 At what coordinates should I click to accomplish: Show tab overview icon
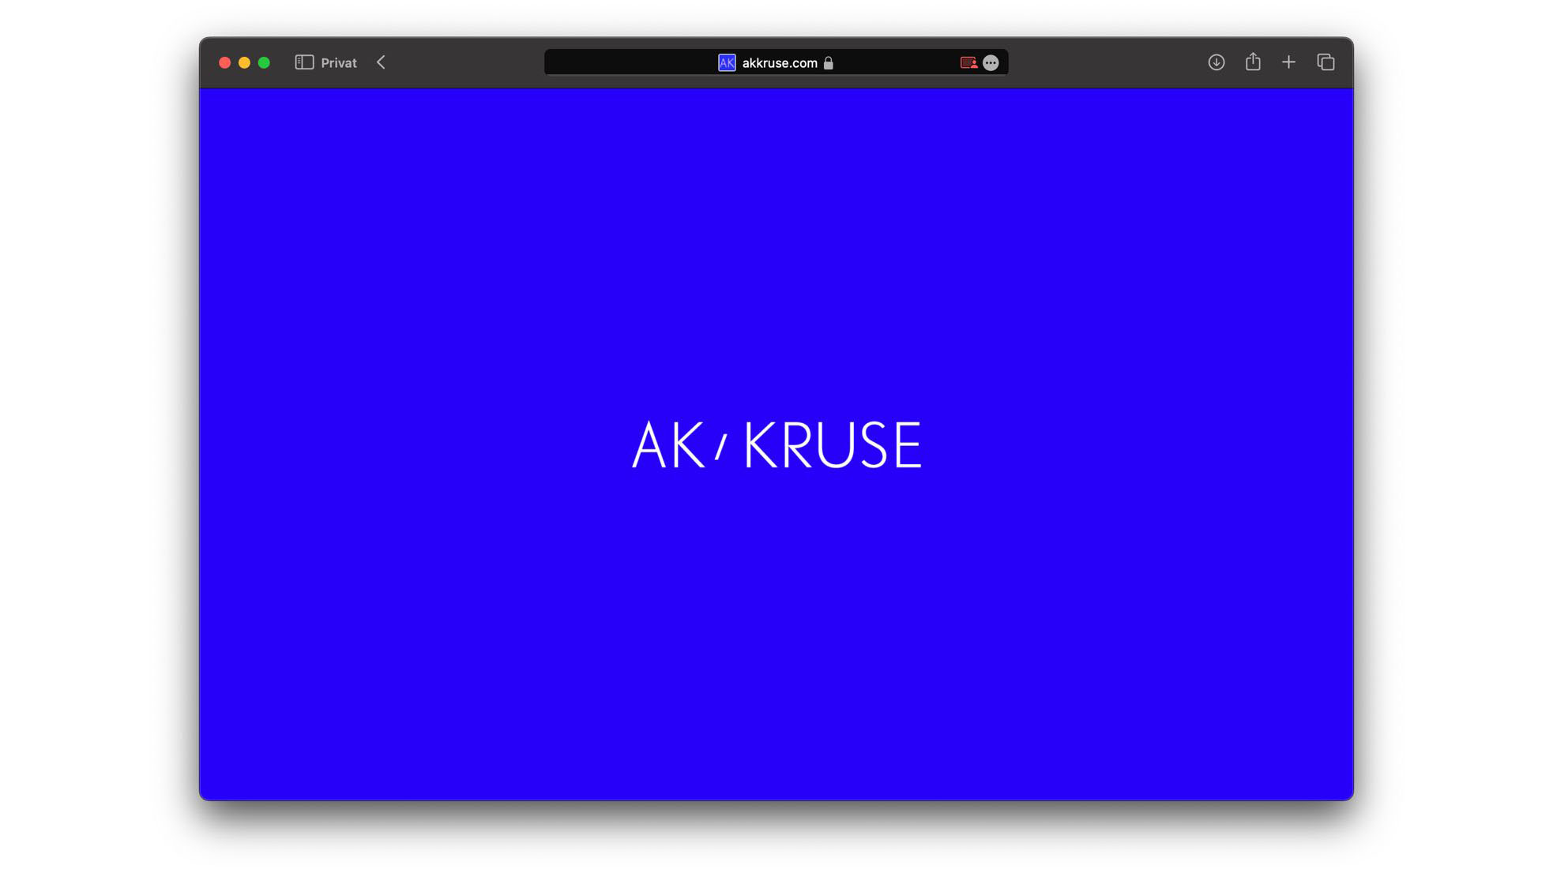pyautogui.click(x=1326, y=62)
